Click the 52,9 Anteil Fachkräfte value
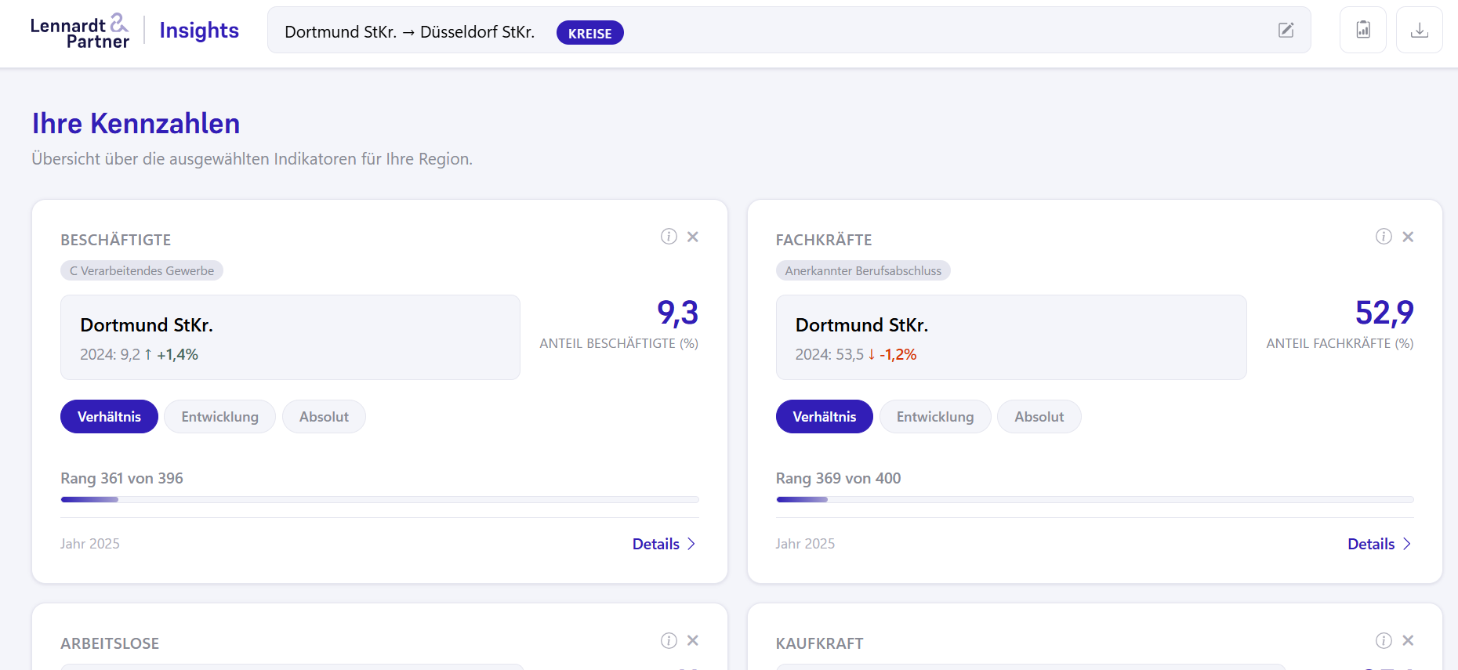This screenshot has width=1458, height=670. pos(1384,313)
